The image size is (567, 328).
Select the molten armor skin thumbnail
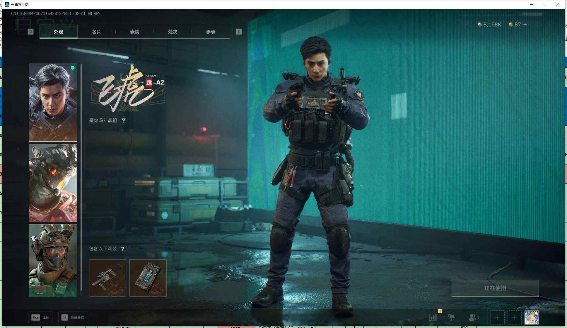53,183
